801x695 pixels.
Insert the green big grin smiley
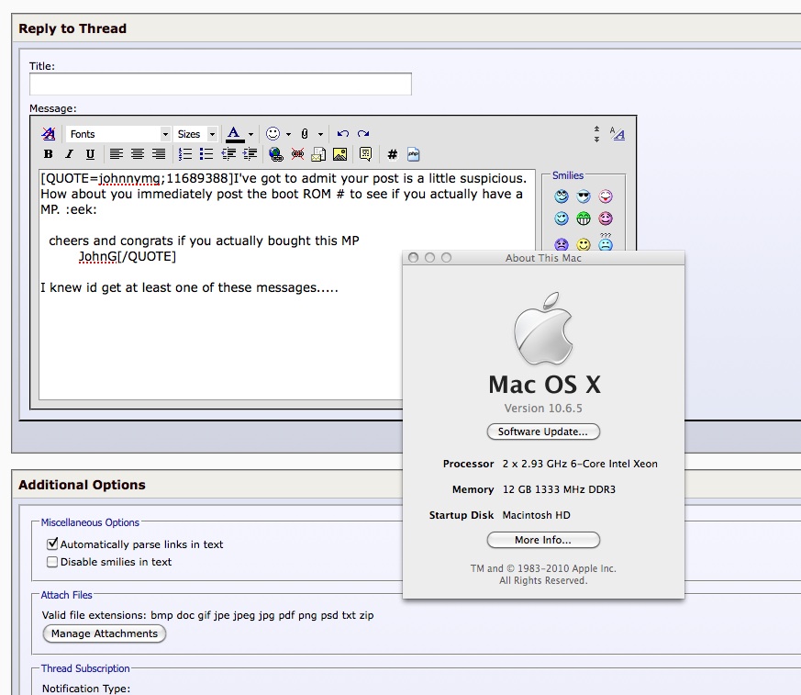tap(584, 219)
